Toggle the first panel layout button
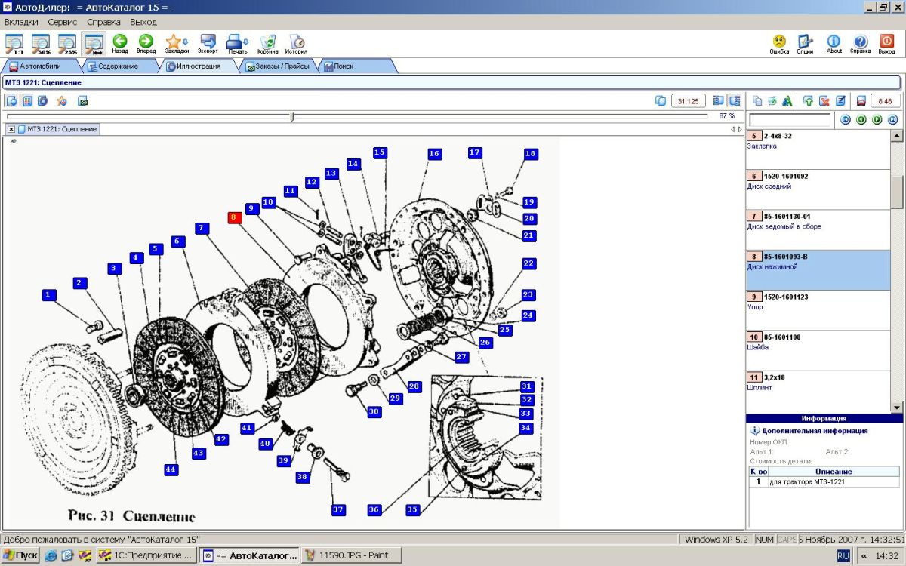The height and width of the screenshot is (566, 906). click(x=718, y=100)
